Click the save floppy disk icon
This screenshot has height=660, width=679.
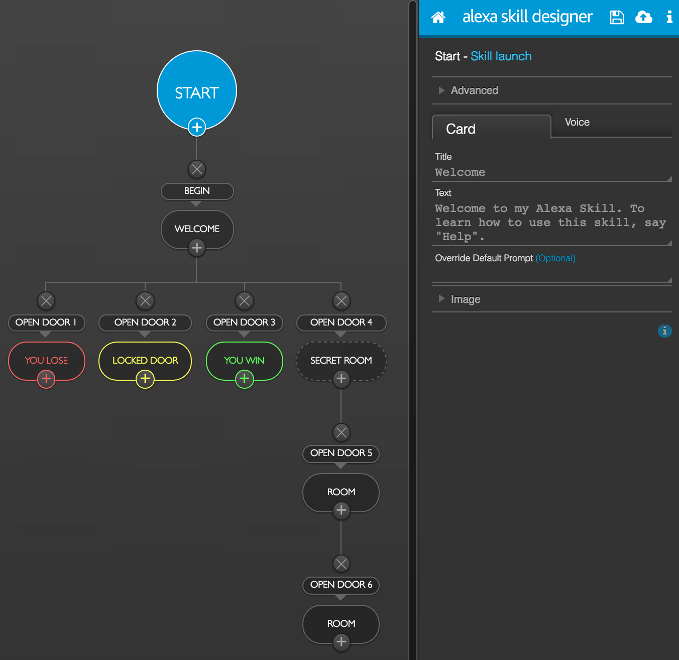coord(617,18)
